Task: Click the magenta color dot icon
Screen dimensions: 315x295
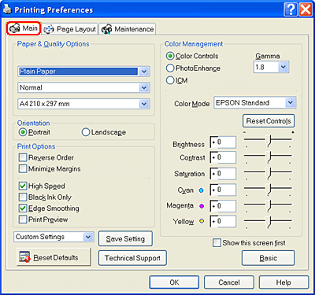Action: 202,206
